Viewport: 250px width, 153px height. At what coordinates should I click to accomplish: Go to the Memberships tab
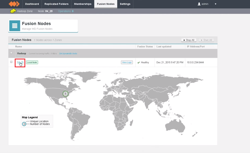coord(83,4)
